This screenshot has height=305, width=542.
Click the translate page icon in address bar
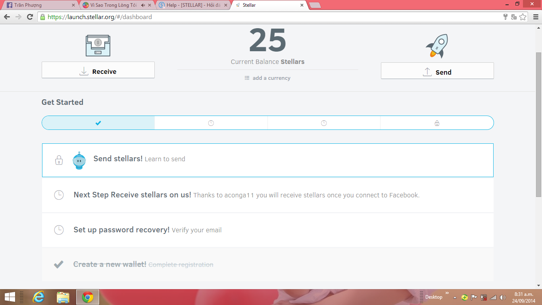tap(514, 17)
